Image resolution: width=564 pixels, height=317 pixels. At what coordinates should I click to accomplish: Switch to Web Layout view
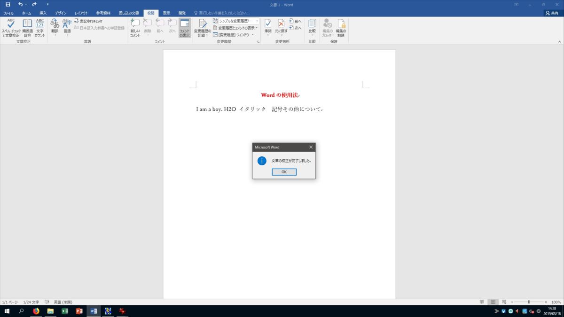click(504, 302)
